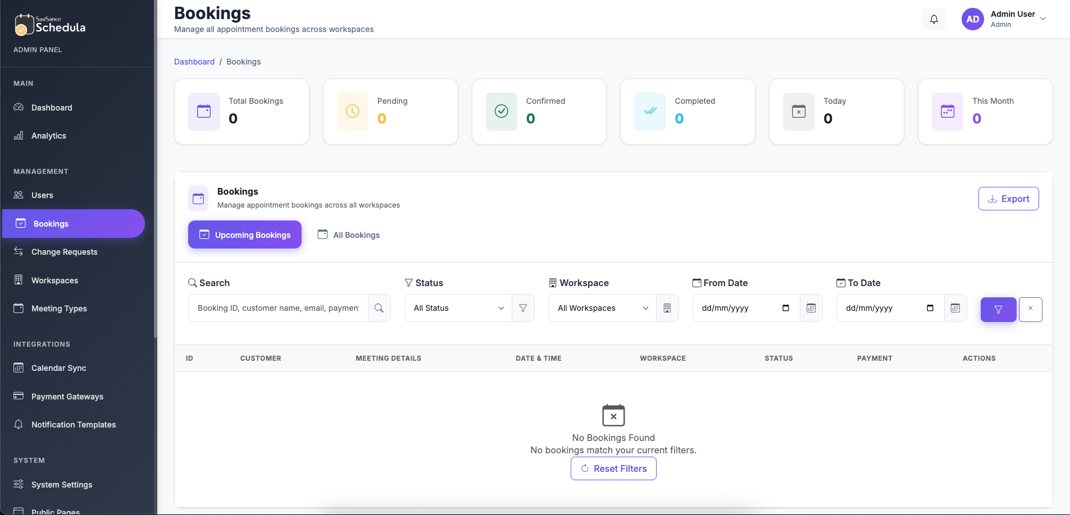
Task: Switch to the All Bookings tab
Action: pos(348,234)
